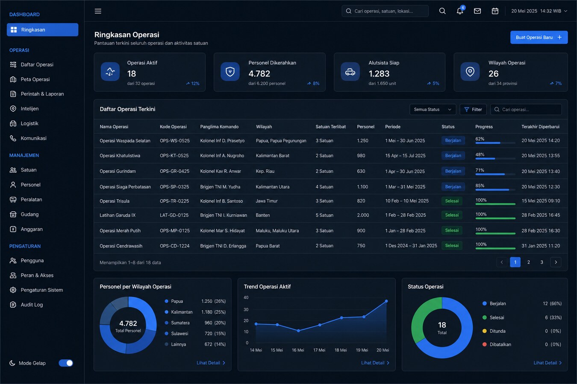Click the Cari operasi table search field
577x384 pixels.
click(x=526, y=110)
